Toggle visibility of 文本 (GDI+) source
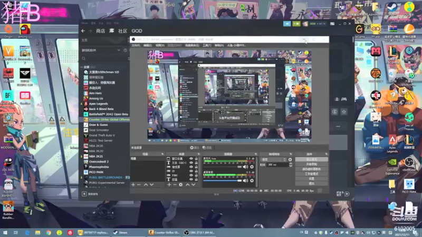Viewport: 422px width, 237px height. click(x=191, y=163)
